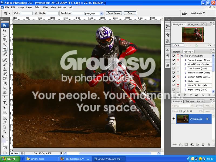Select the Horizontal Type tool
Viewport: 216px width, 162px height.
(x=5, y=103)
